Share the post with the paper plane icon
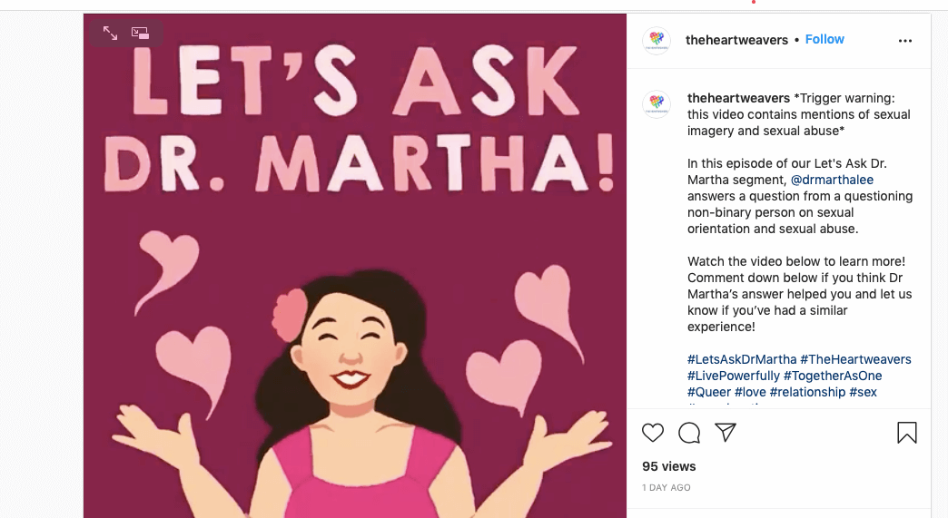 pyautogui.click(x=725, y=433)
